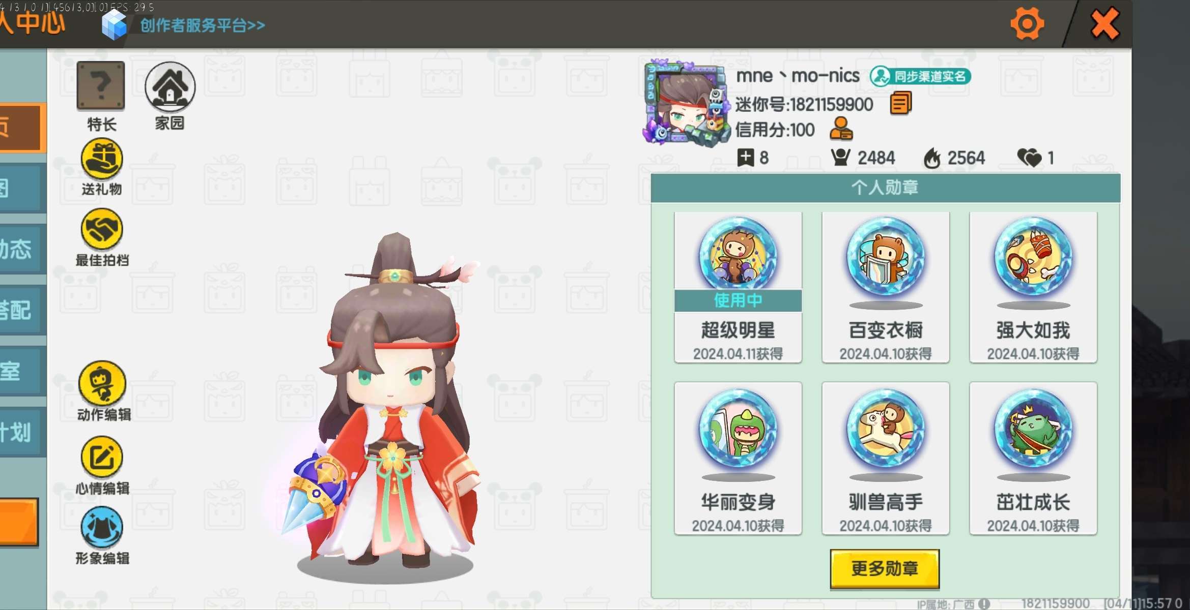This screenshot has width=1190, height=610.
Task: Select the 超级明星 medal in use
Action: 738,287
